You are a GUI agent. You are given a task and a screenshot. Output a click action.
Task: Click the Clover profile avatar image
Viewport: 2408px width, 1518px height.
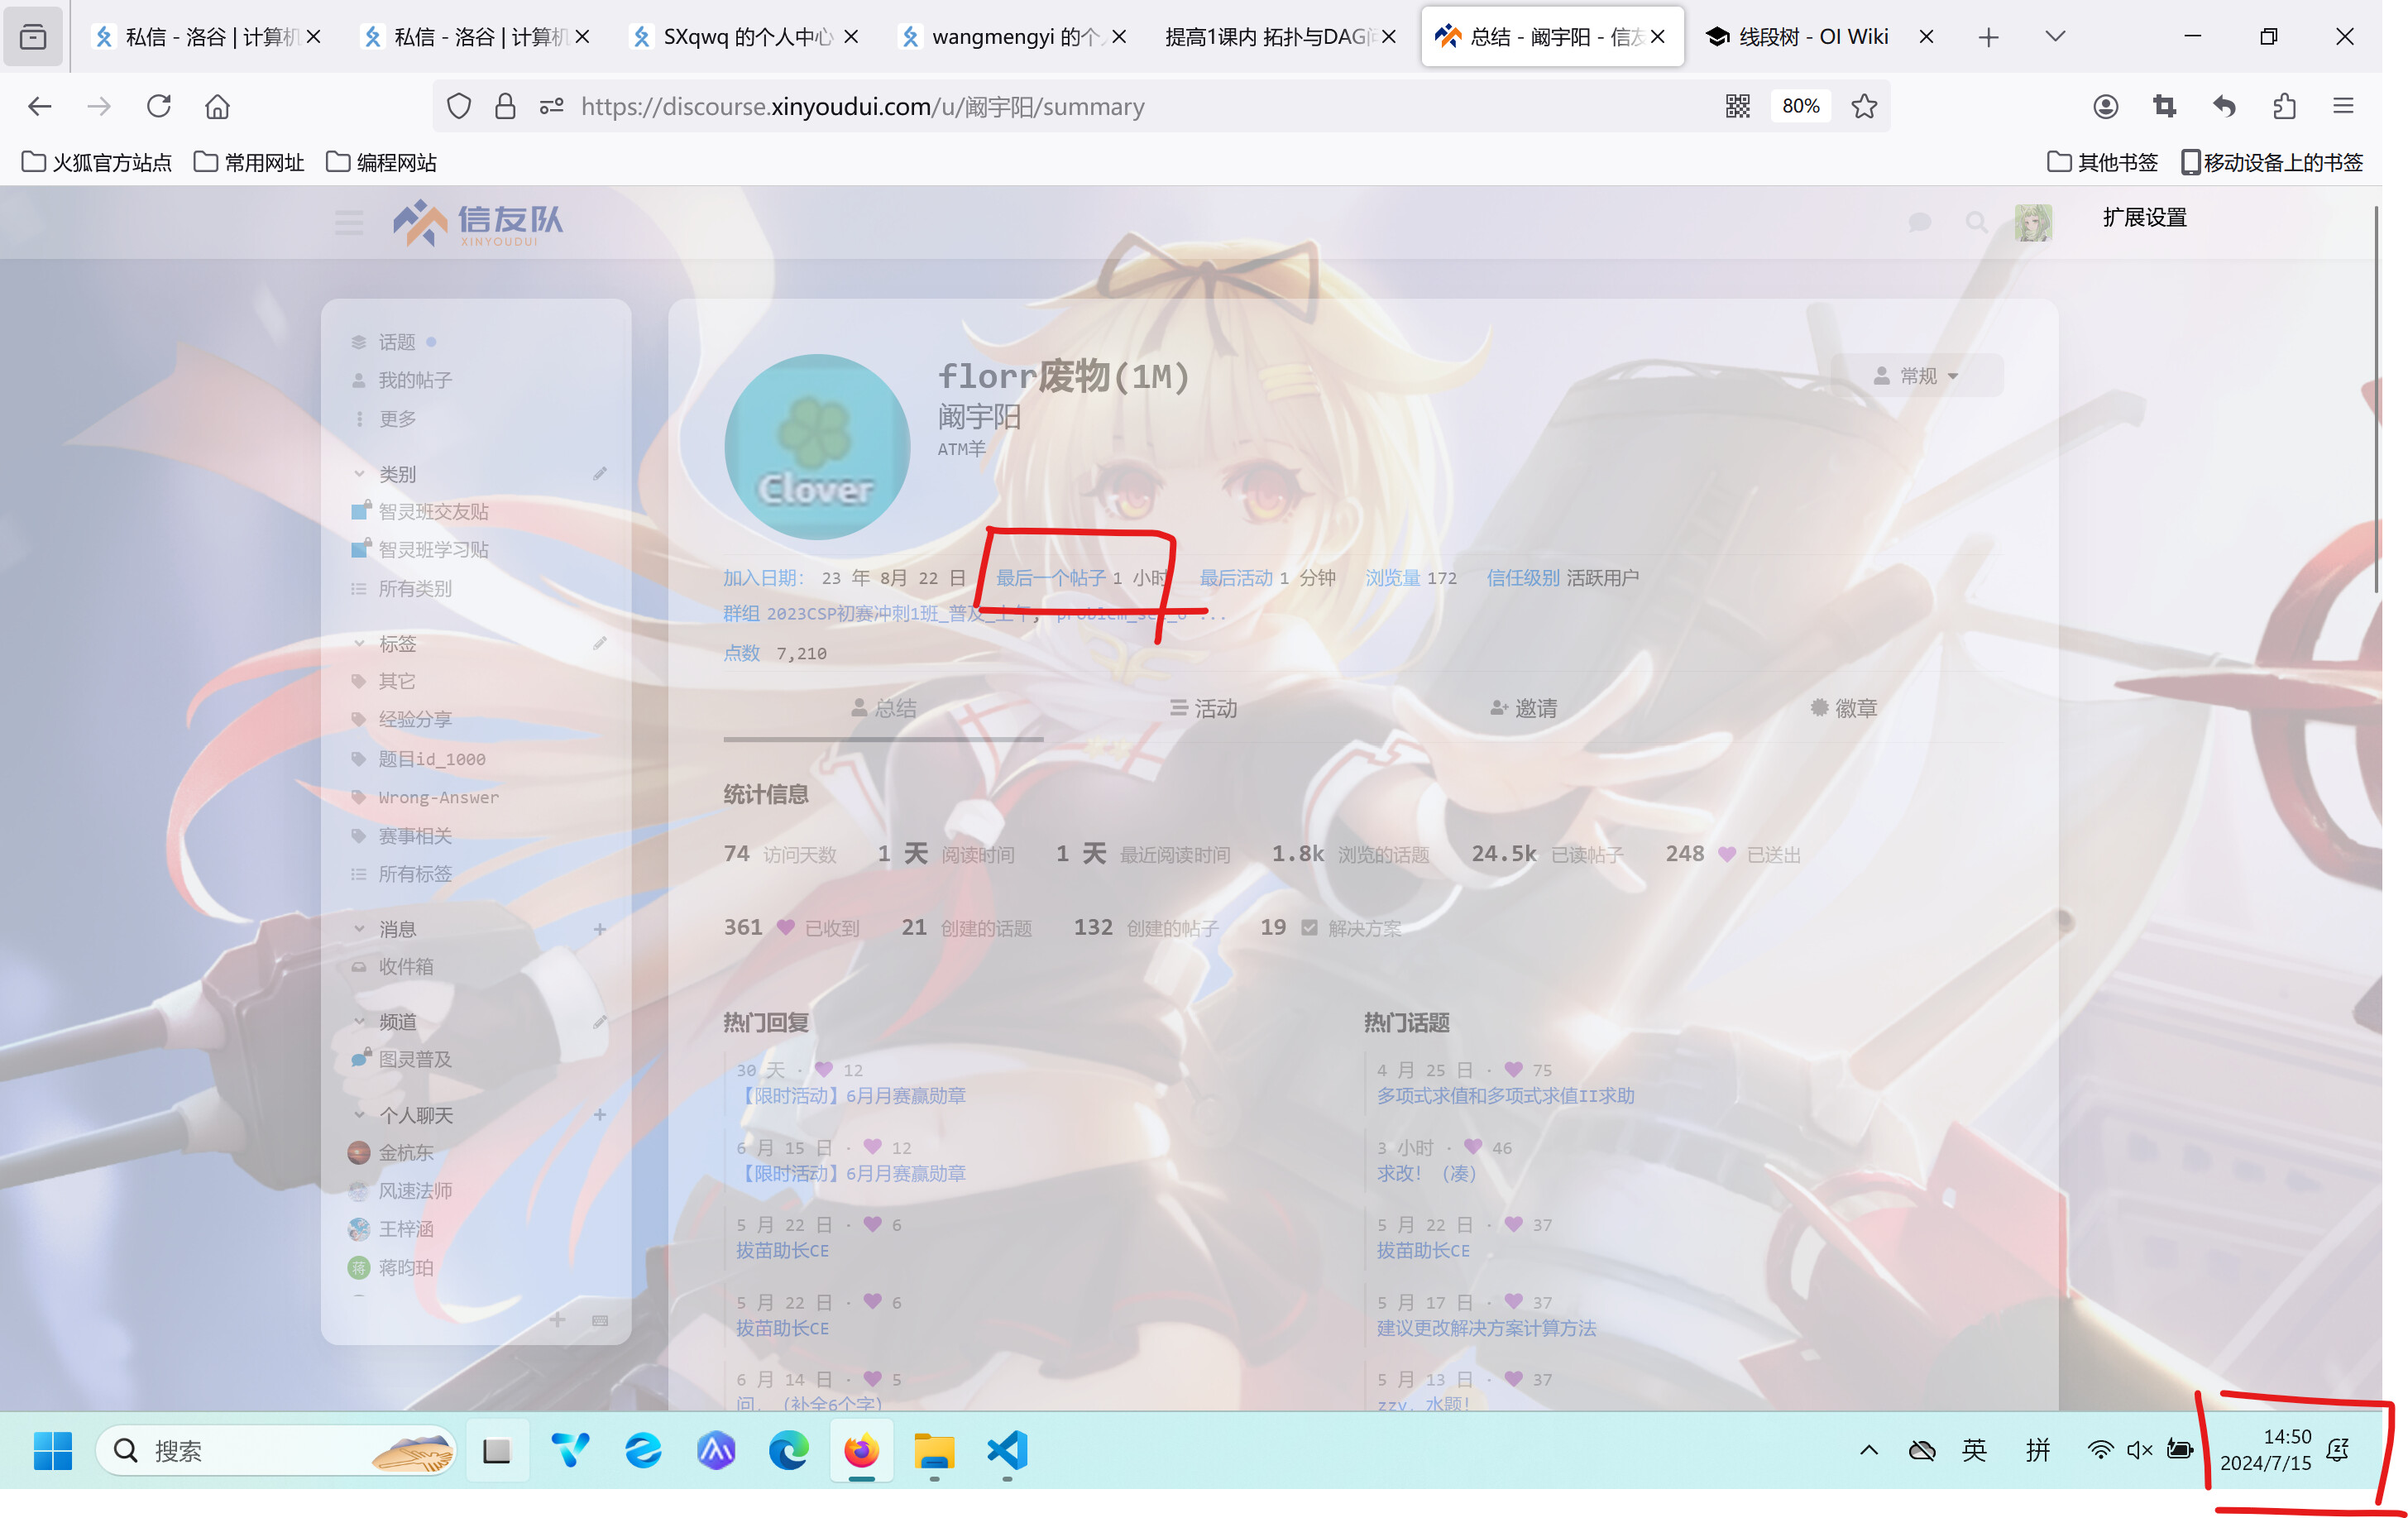[816, 447]
